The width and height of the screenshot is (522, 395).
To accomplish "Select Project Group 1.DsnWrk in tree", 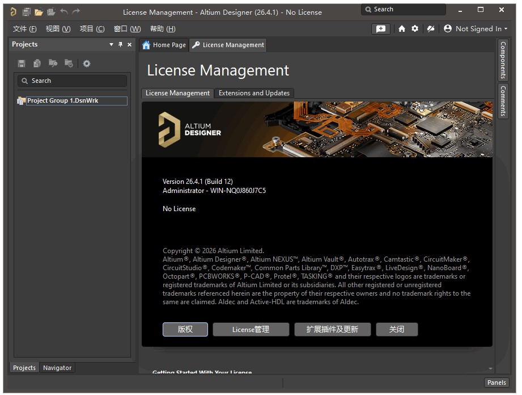I will [62, 100].
